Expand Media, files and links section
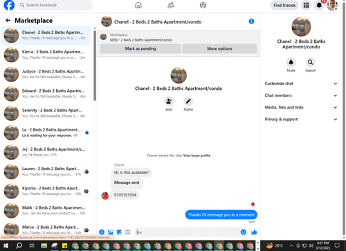This screenshot has width=346, height=251. (301, 107)
